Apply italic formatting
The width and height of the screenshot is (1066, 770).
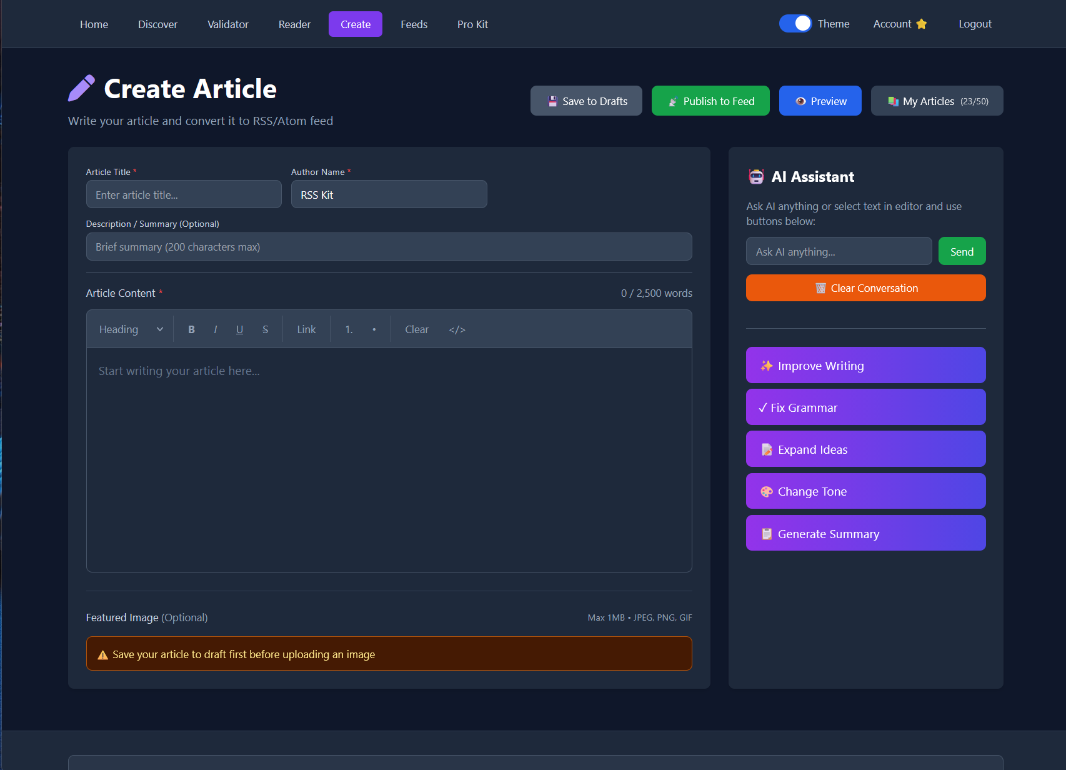tap(215, 329)
